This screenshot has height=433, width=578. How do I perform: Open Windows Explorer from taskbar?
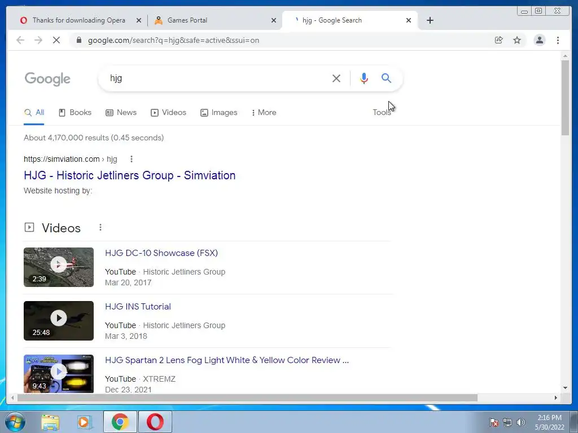coord(50,422)
